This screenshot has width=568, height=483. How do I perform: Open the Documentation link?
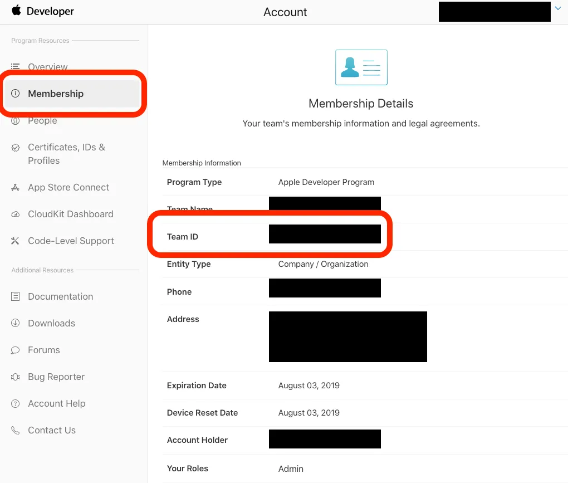(x=60, y=296)
